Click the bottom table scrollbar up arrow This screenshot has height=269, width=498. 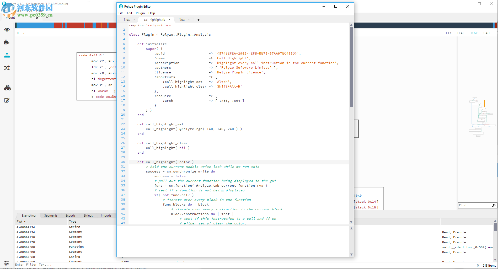[x=495, y=221]
